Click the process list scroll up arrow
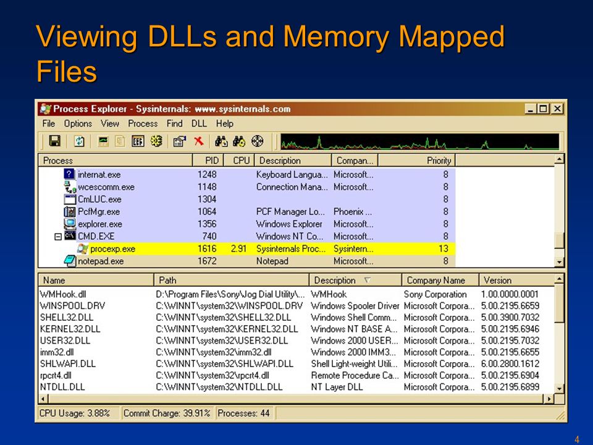This screenshot has width=593, height=445. coord(560,159)
